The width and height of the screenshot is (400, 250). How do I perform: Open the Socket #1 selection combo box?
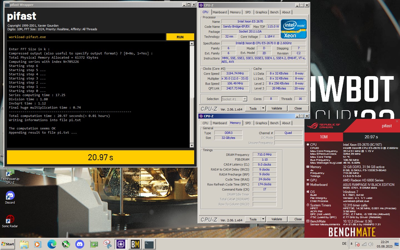coord(234,99)
